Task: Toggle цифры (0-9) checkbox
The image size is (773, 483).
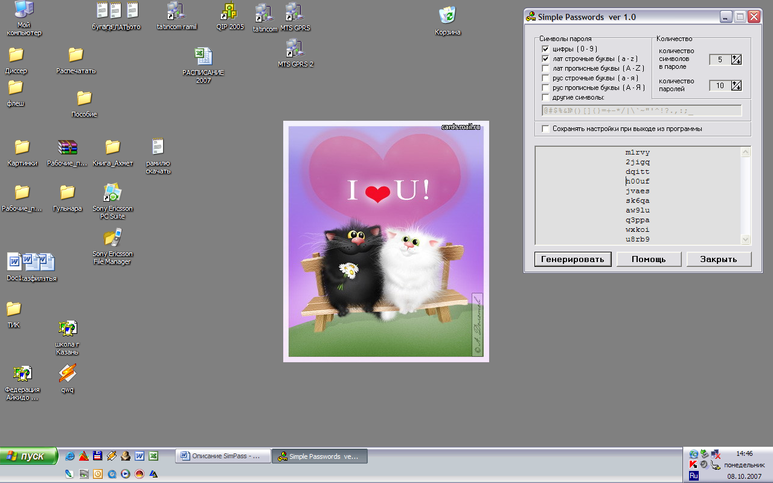Action: tap(545, 49)
